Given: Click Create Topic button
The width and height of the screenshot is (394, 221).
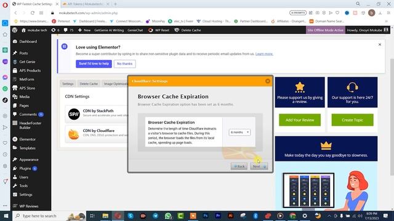Looking at the screenshot, I should [x=352, y=120].
